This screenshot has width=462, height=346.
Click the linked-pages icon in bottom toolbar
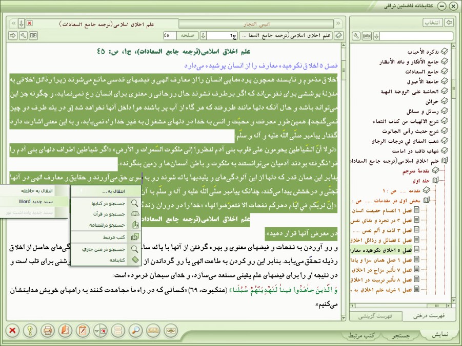coord(171,331)
